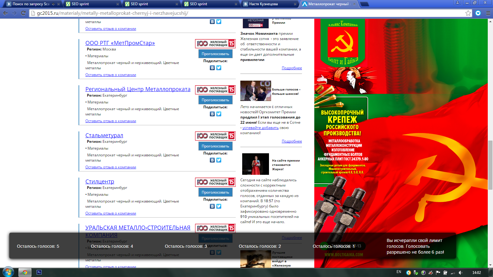Leave review for Региональный Центр Металлопроката
This screenshot has width=493, height=277.
point(111,121)
